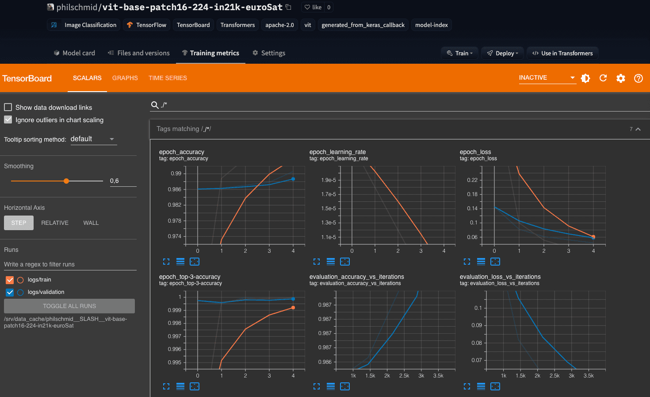
Task: Toggle y-axis log scale for epoch_accuracy
Action: (x=180, y=262)
